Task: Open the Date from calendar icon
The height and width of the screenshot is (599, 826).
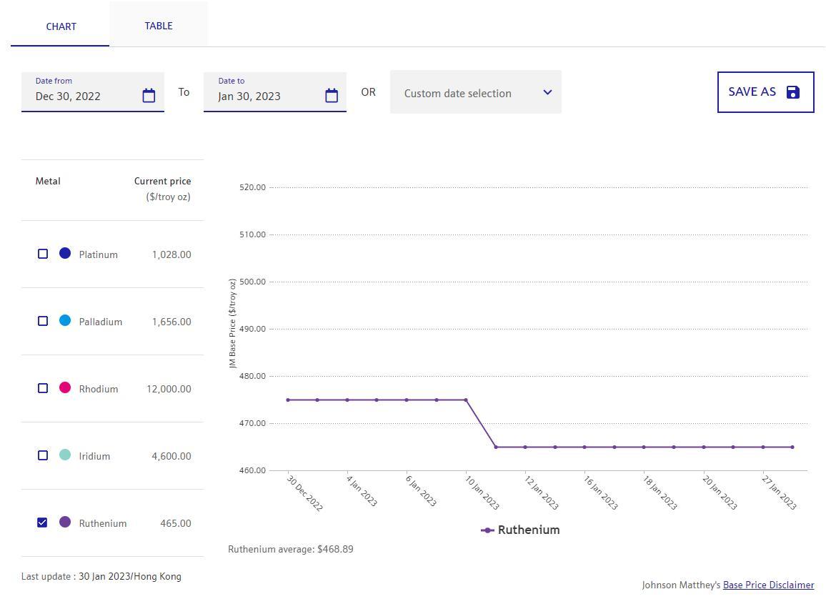Action: (149, 96)
